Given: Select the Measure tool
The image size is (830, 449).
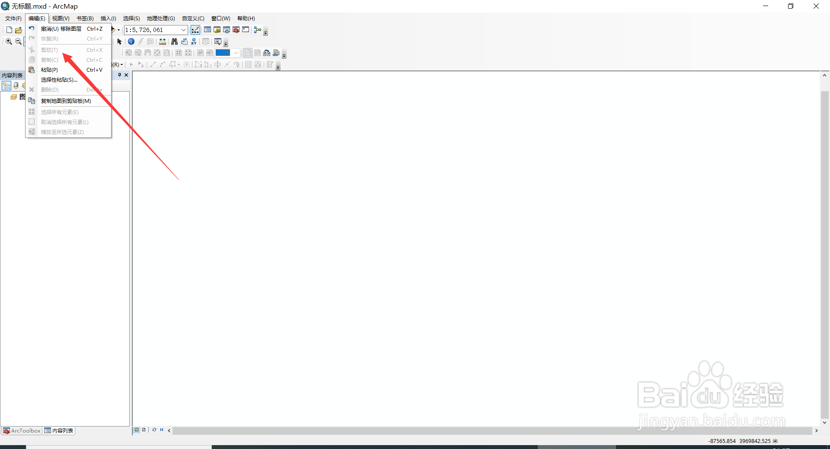Looking at the screenshot, I should pos(163,42).
